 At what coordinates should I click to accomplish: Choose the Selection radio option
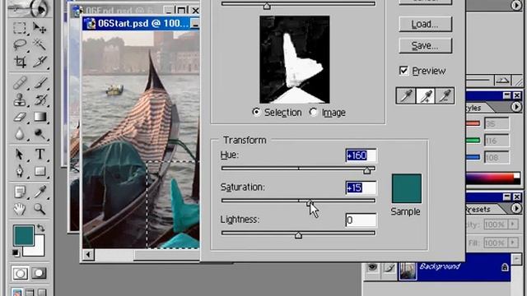(x=256, y=112)
